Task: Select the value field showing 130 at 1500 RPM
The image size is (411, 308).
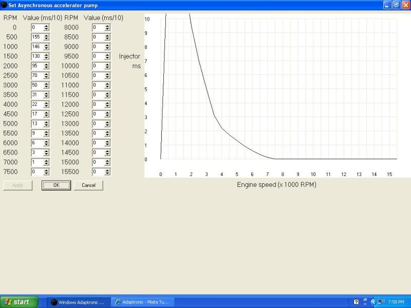Action: 37,56
